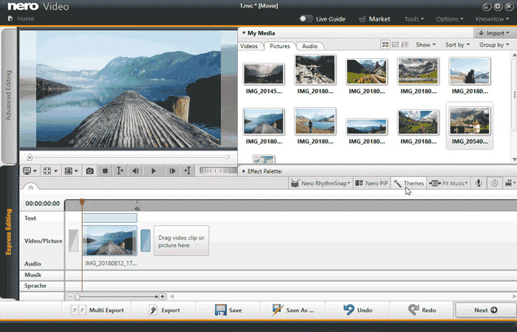
Task: Switch media browser to large thumbnail view
Action: 386,45
